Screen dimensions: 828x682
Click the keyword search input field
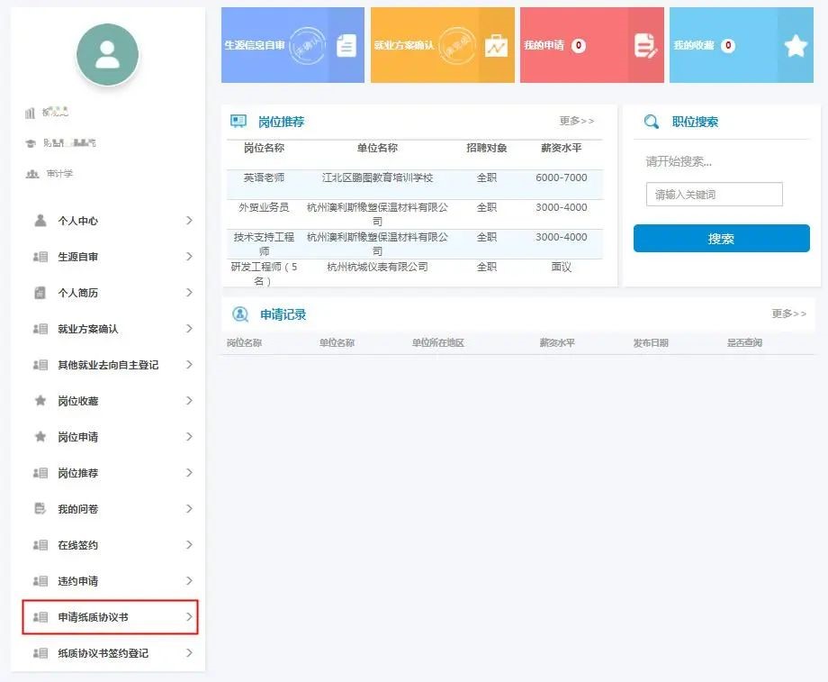tap(714, 195)
